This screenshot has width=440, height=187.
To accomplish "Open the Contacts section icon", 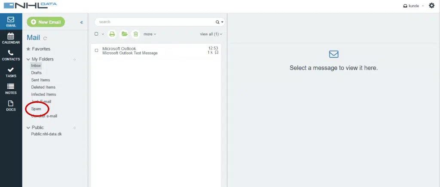I will (11, 55).
